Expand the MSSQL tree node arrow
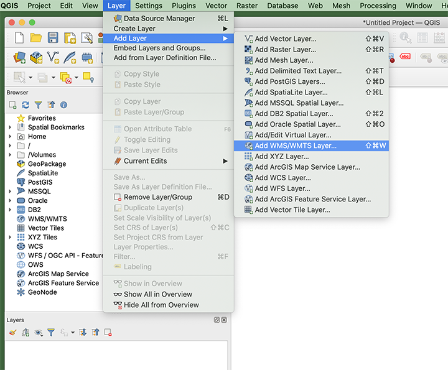The height and width of the screenshot is (370, 448). [x=10, y=192]
